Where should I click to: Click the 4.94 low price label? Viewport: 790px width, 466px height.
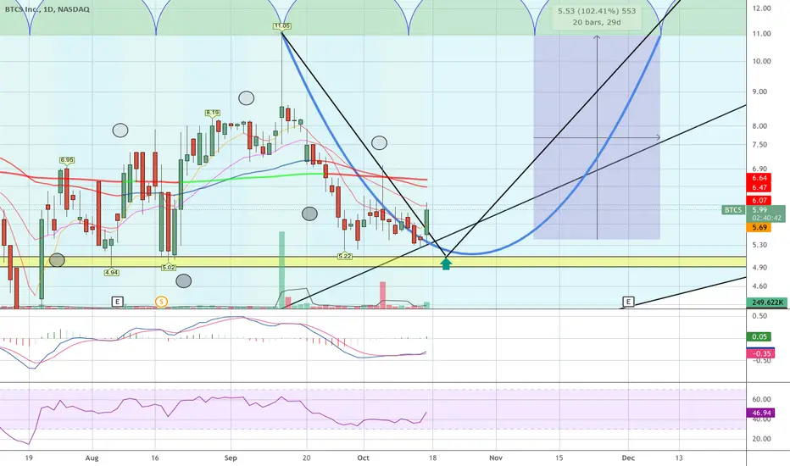111,273
